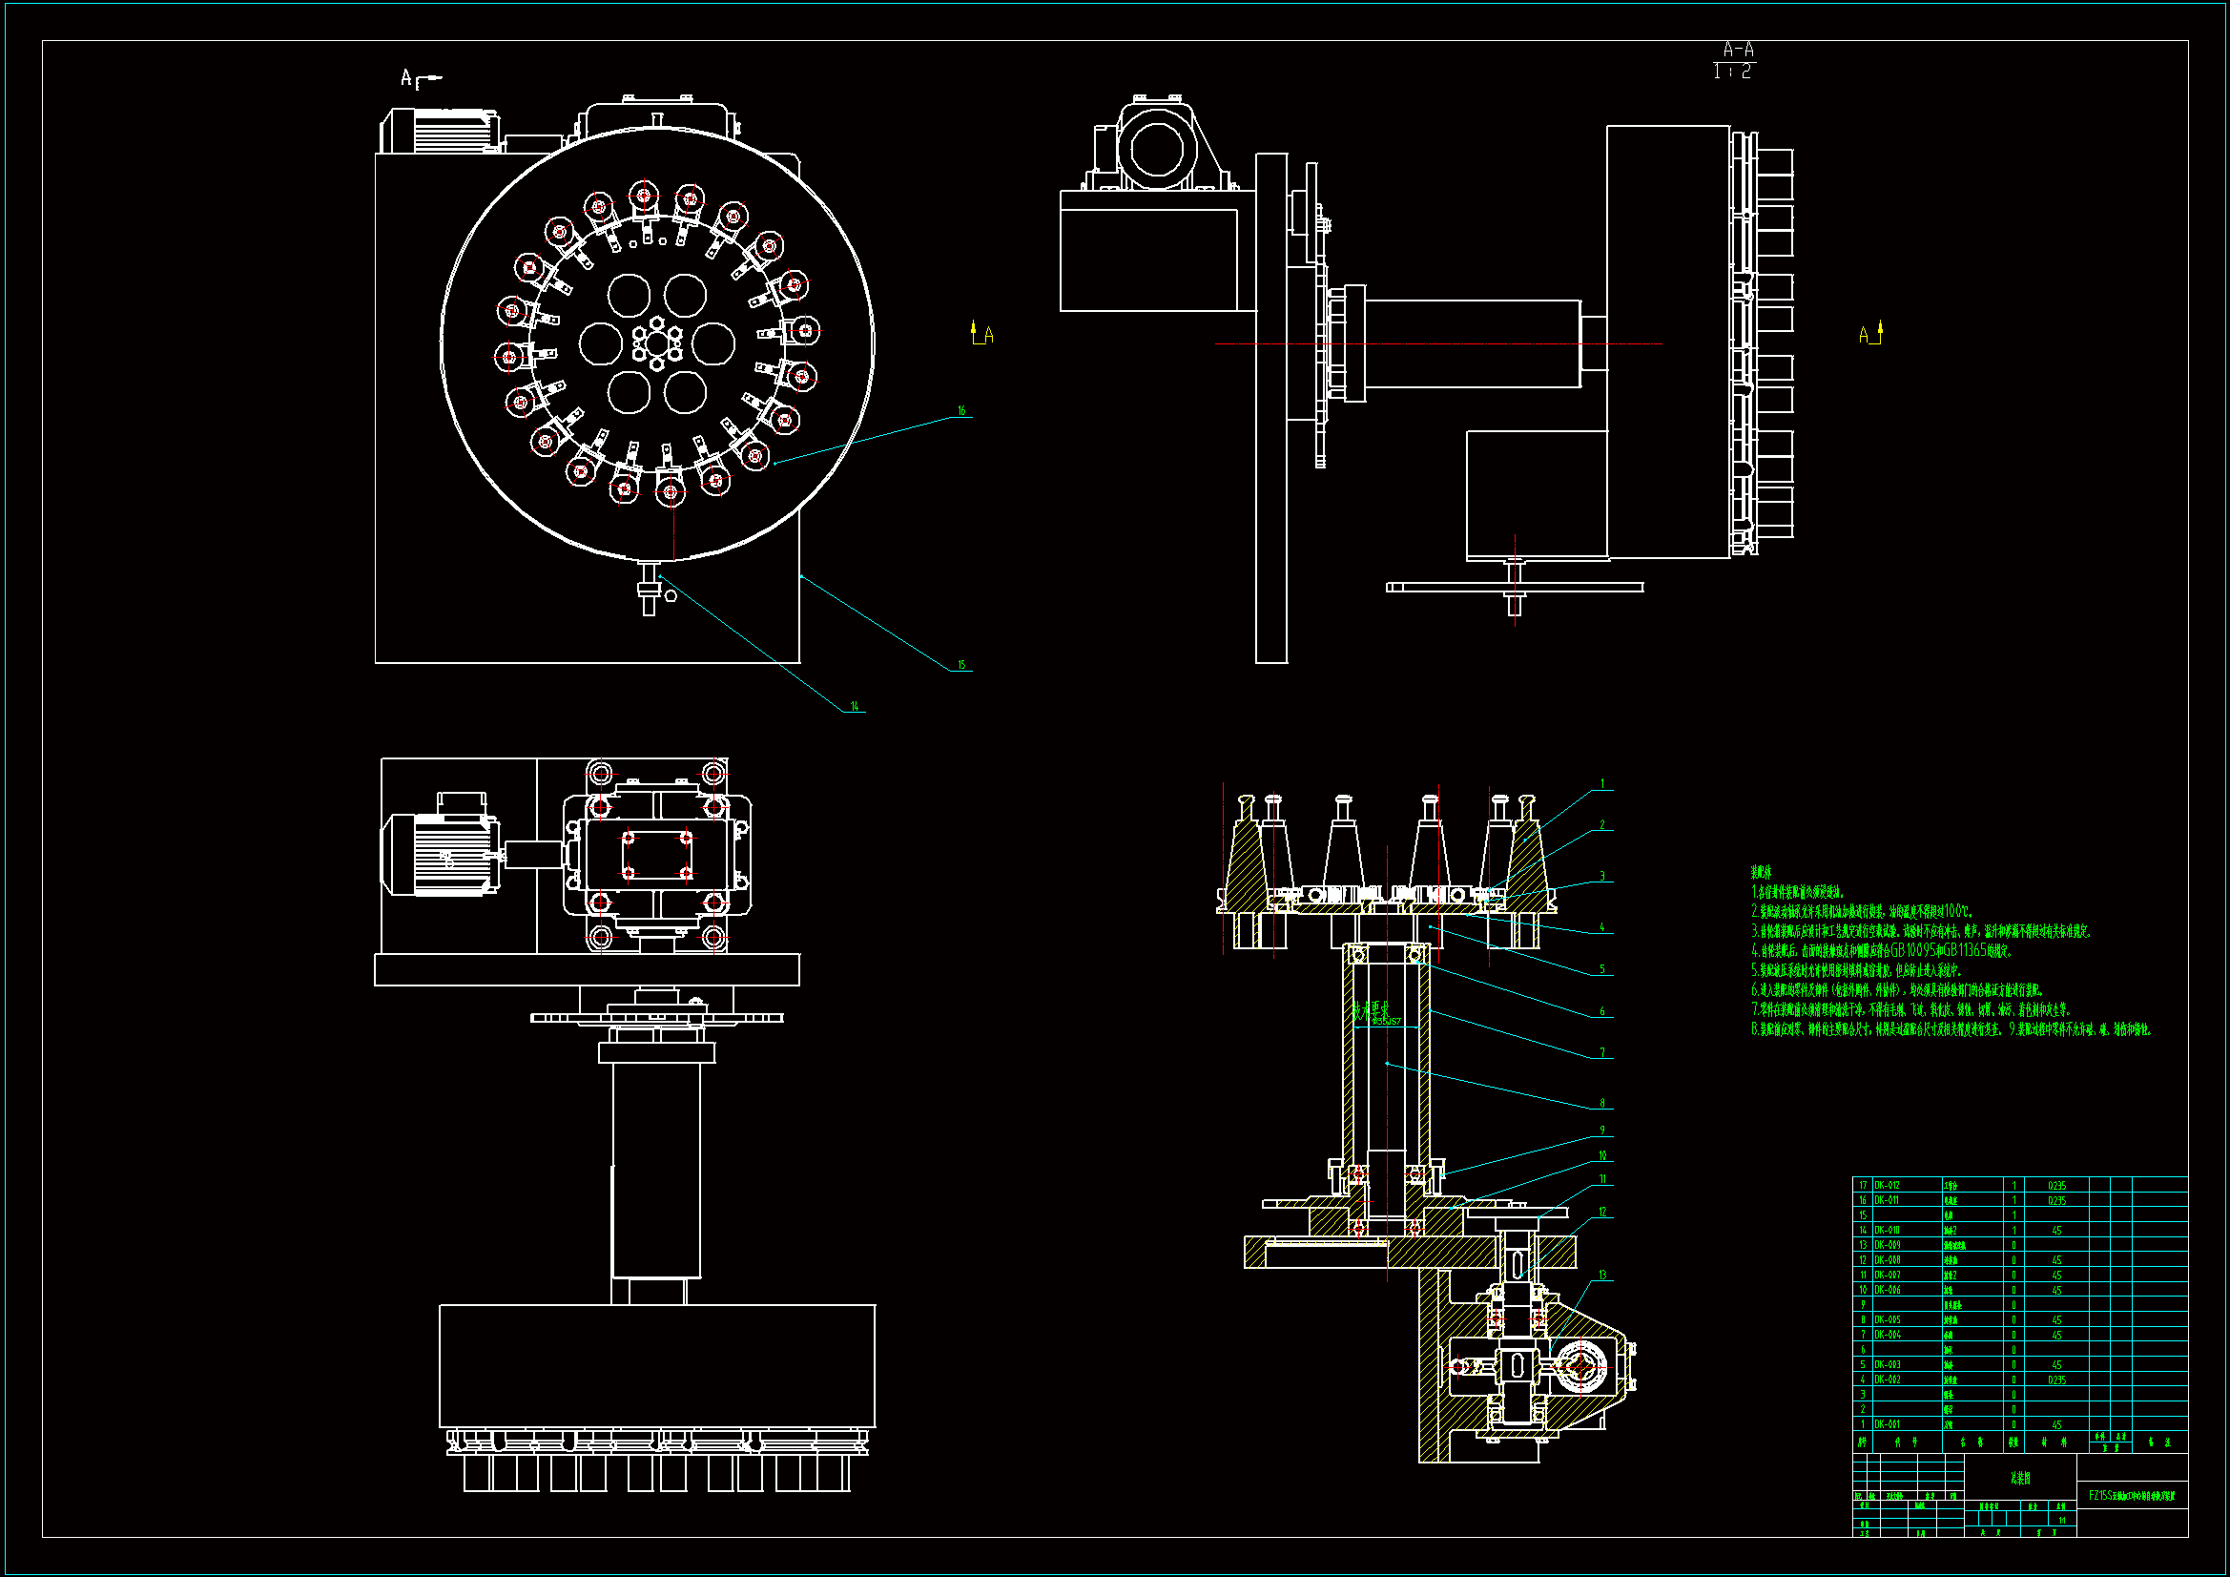Click balloon number 8 on section view

coord(1602,1104)
